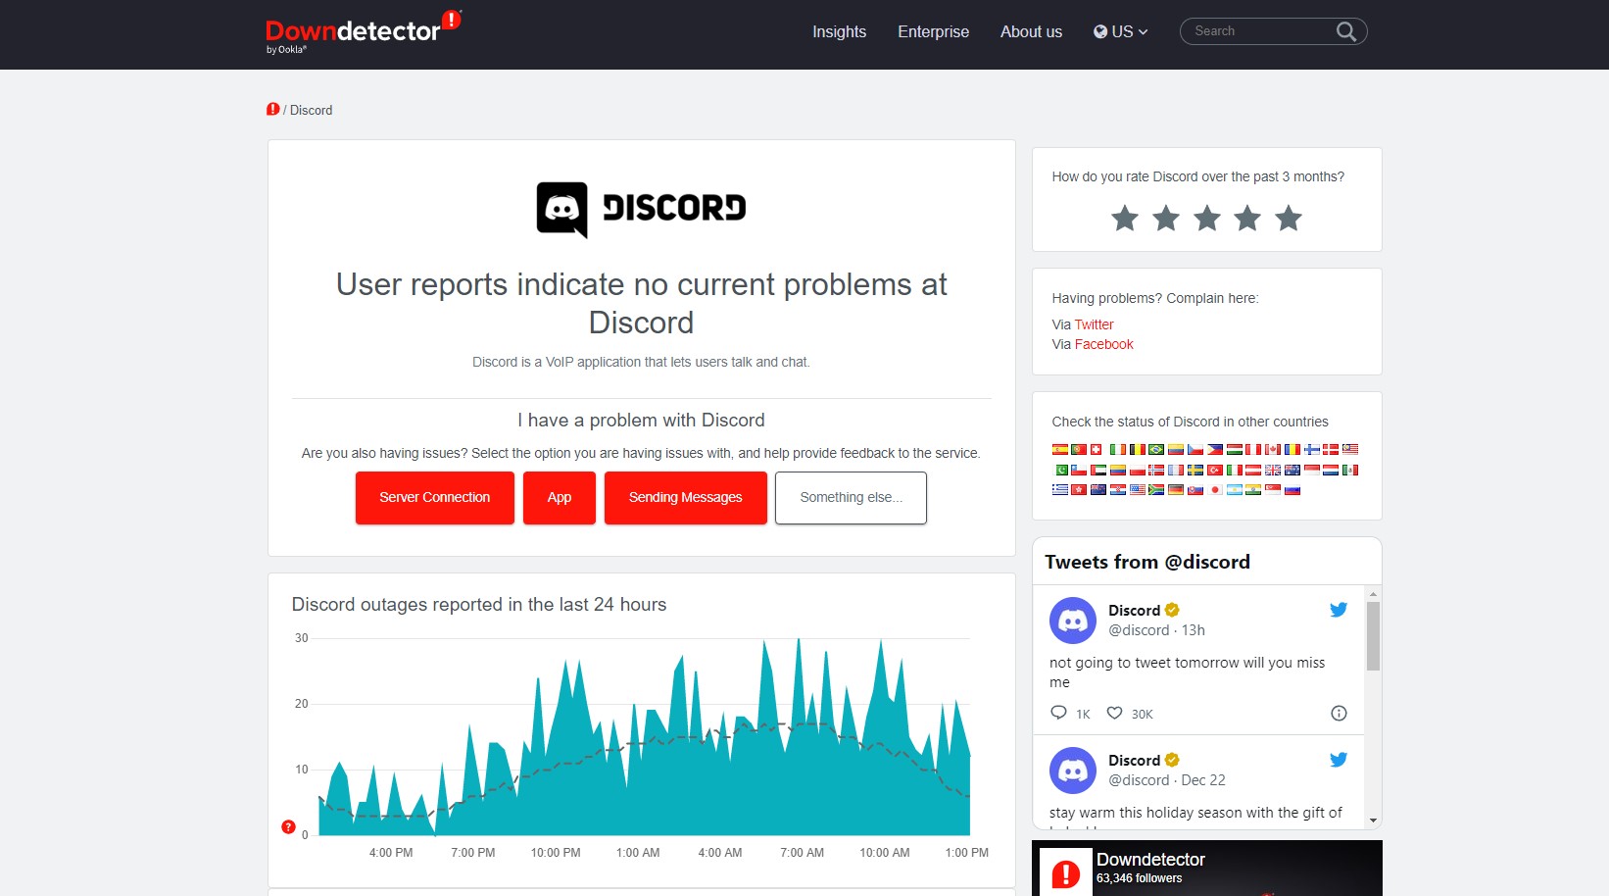Select the Greece flag
This screenshot has height=896, width=1609.
(x=1060, y=490)
